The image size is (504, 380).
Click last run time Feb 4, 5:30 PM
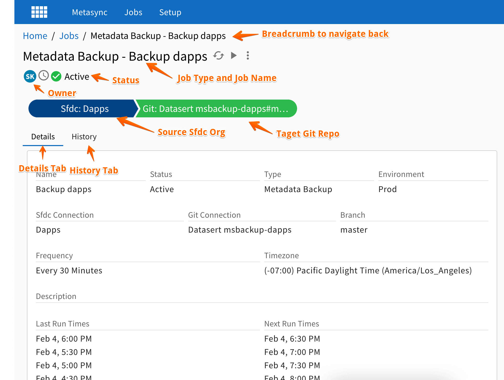click(x=64, y=352)
